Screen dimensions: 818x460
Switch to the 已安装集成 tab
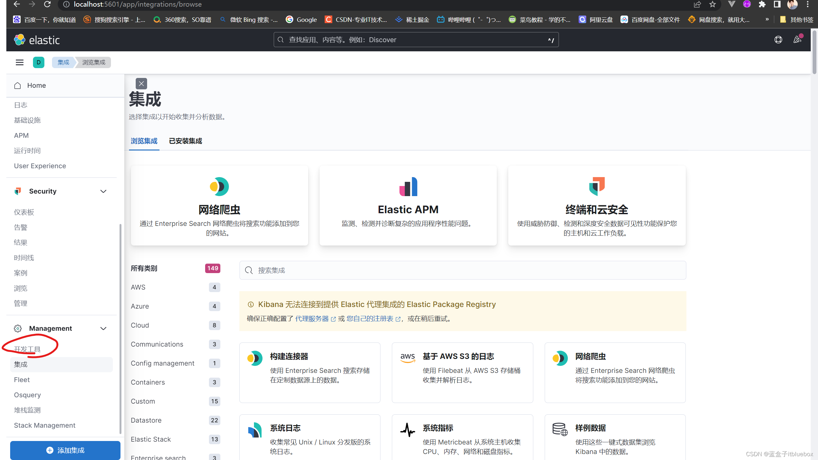[x=185, y=141]
